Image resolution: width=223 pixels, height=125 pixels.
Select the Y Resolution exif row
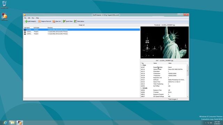[x=163, y=76]
